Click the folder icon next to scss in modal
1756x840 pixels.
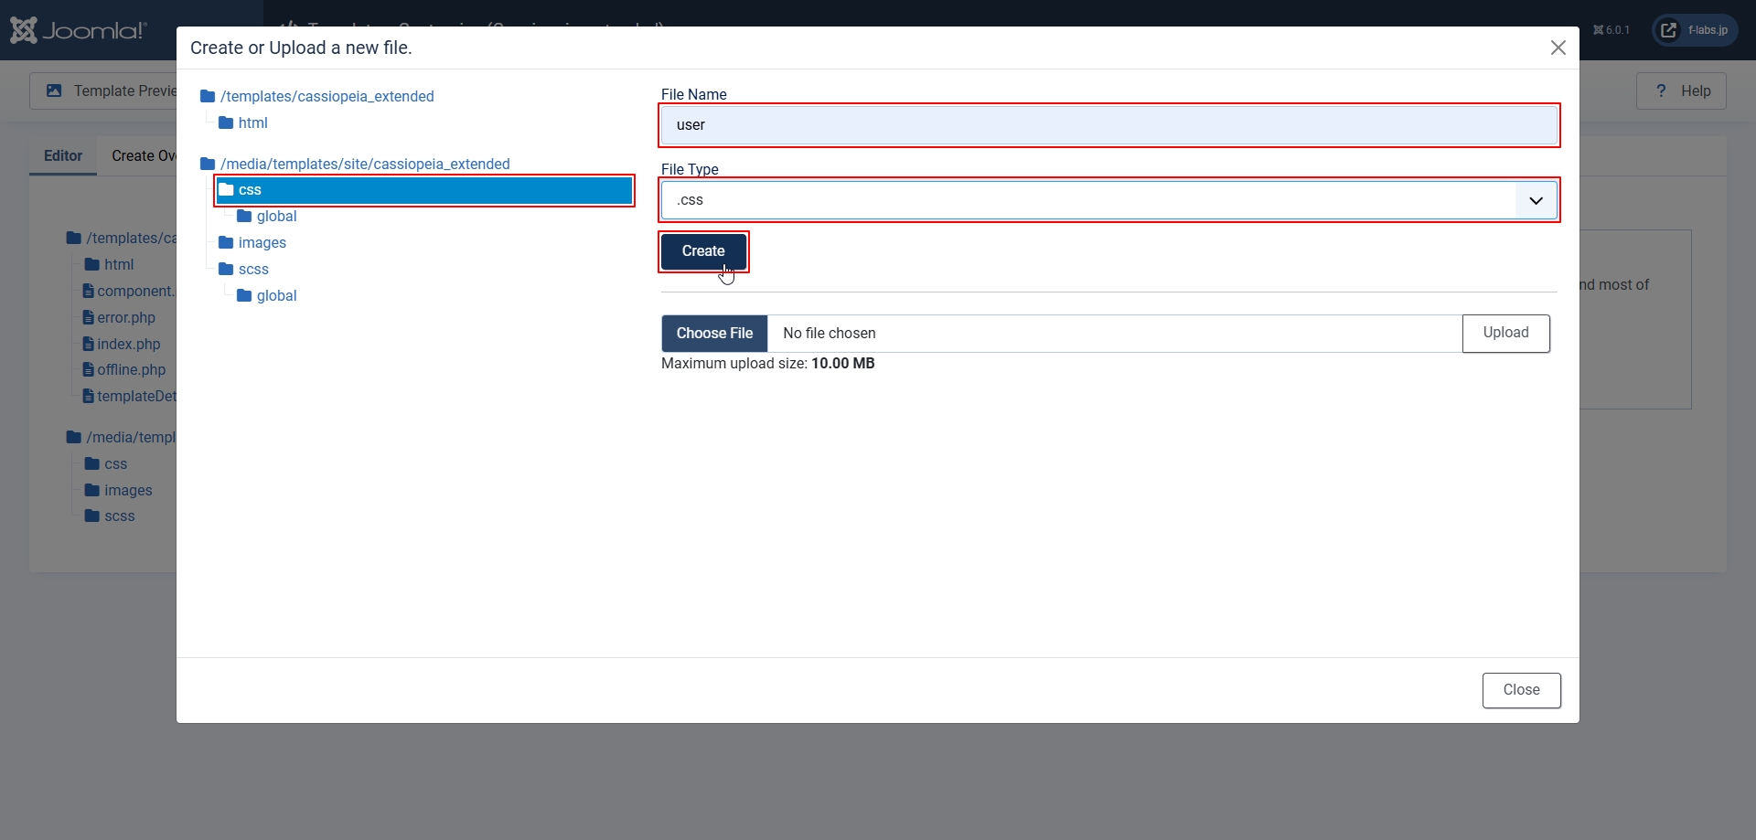pos(226,270)
